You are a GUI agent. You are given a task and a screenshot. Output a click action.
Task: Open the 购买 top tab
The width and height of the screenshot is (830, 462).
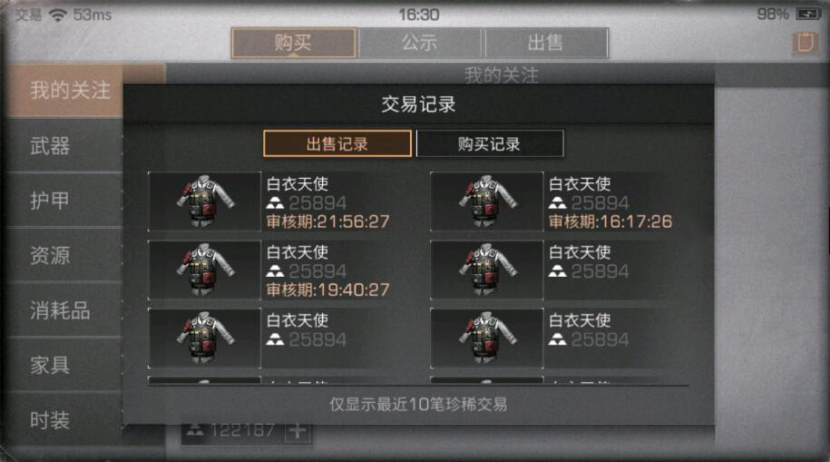click(x=294, y=43)
